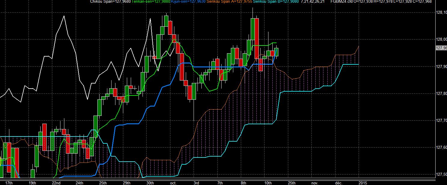
Task: Click the nov. date axis label
Action: click(314, 183)
